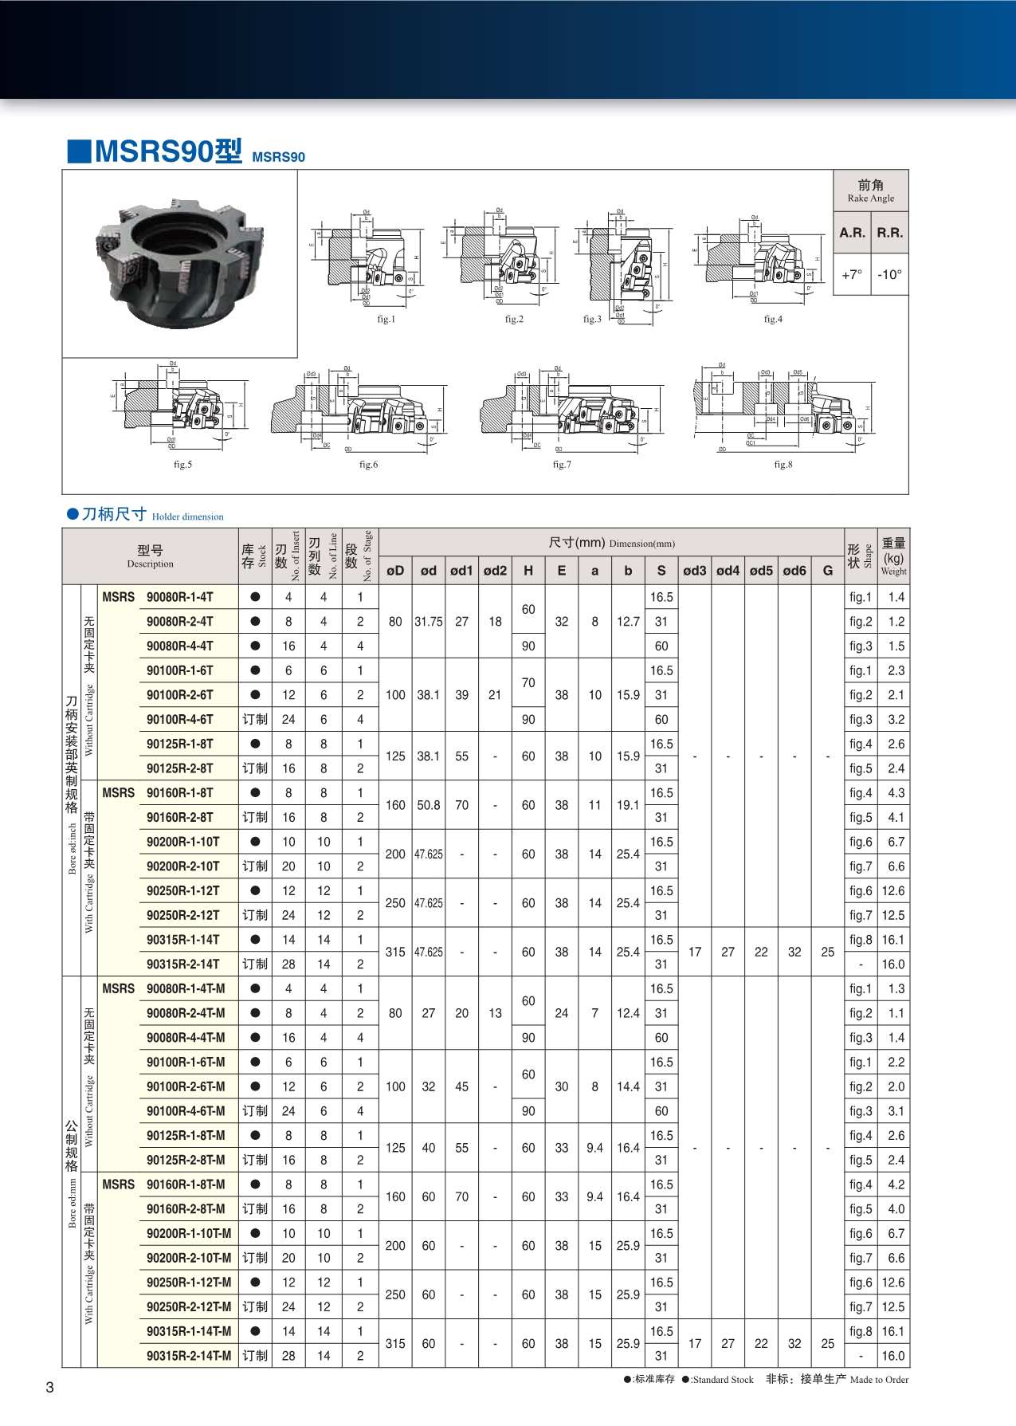This screenshot has height=1426, width=1016.
Task: Select the R.R. column label
Action: pyautogui.click(x=890, y=233)
